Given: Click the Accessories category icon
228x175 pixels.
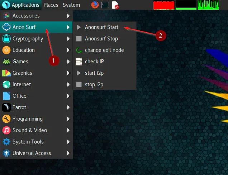Looking at the screenshot, I should (6, 16).
